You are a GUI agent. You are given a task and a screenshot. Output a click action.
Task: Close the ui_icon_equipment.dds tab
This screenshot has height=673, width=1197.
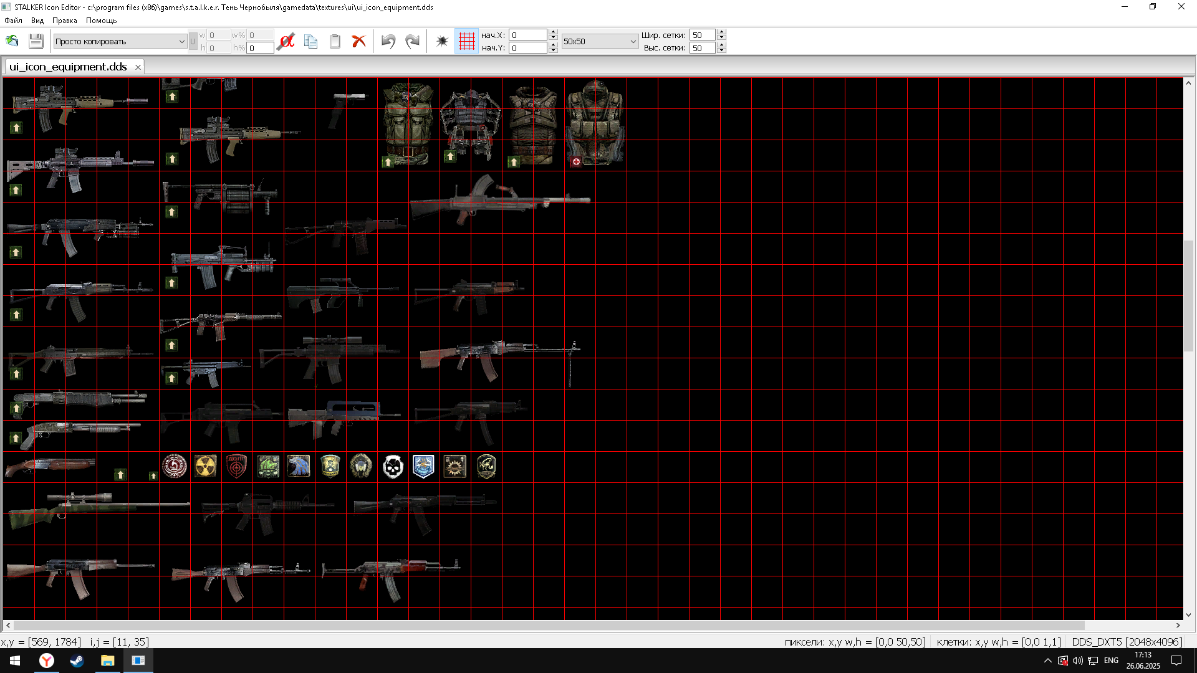coord(138,67)
